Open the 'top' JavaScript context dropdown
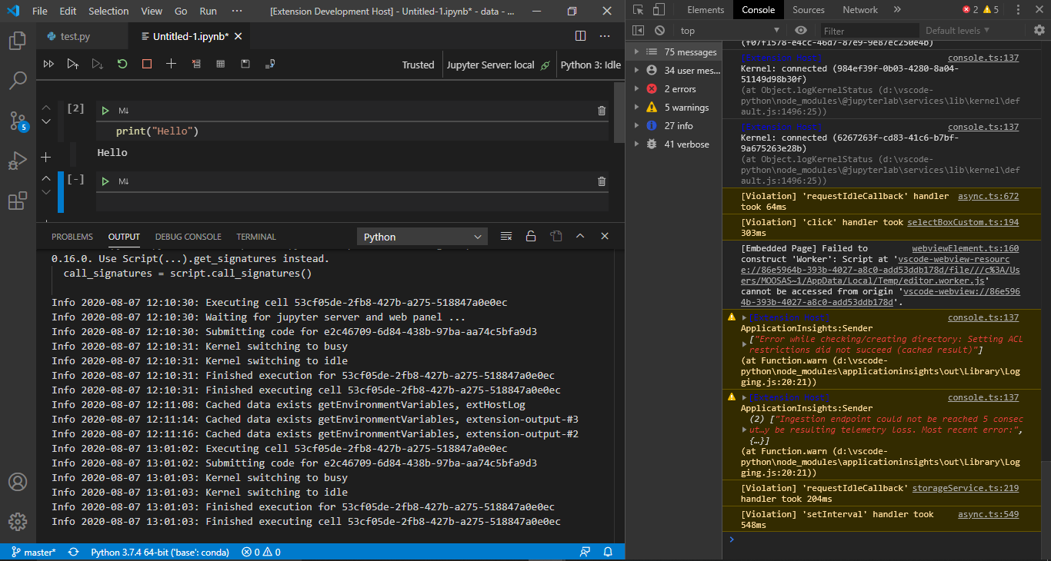Image resolution: width=1051 pixels, height=561 pixels. click(x=732, y=31)
